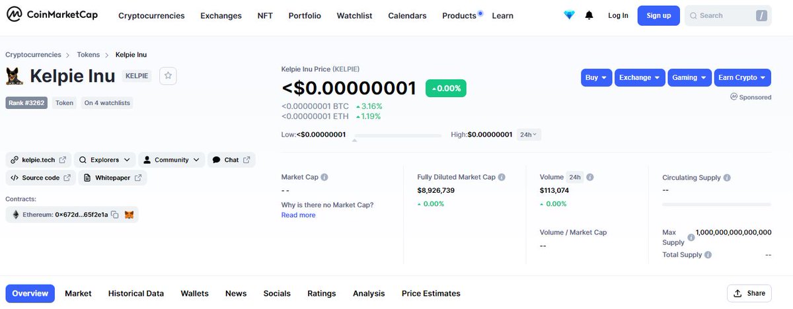Click the 0.00% price change badge

coord(446,88)
